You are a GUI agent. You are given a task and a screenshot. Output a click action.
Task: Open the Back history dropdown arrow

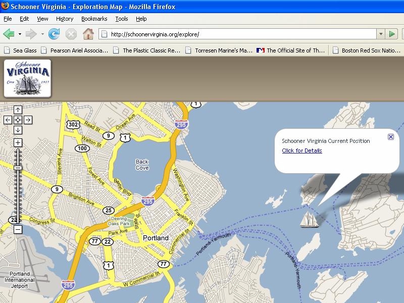20,34
